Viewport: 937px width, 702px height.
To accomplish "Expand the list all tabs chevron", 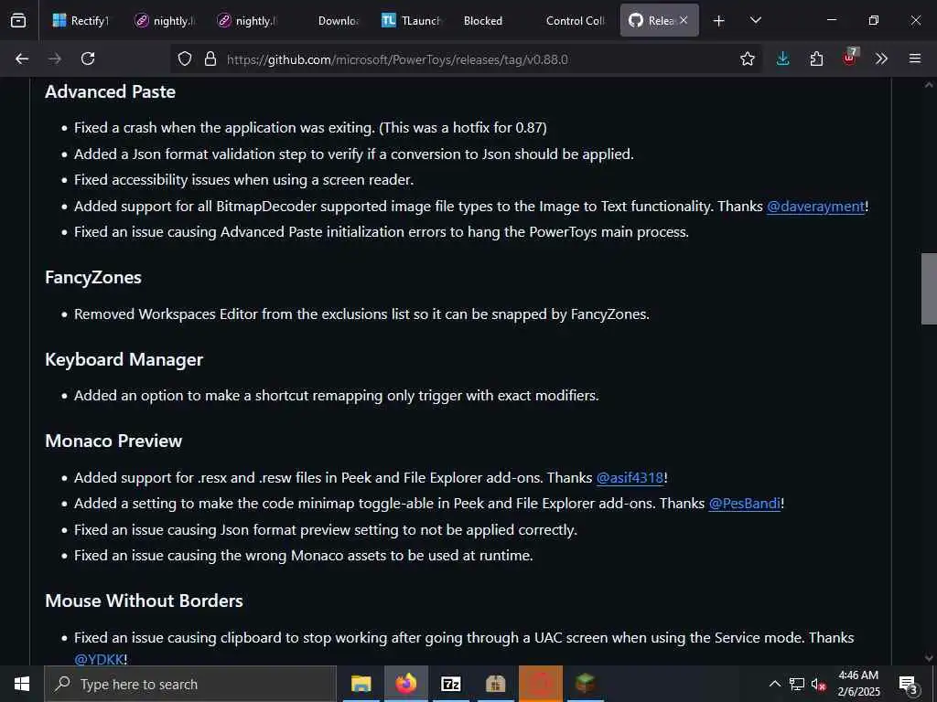I will click(756, 20).
